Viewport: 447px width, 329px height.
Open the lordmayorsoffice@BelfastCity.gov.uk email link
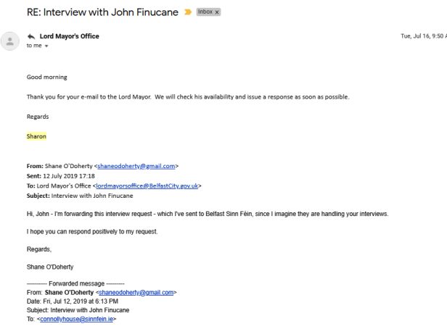click(148, 186)
